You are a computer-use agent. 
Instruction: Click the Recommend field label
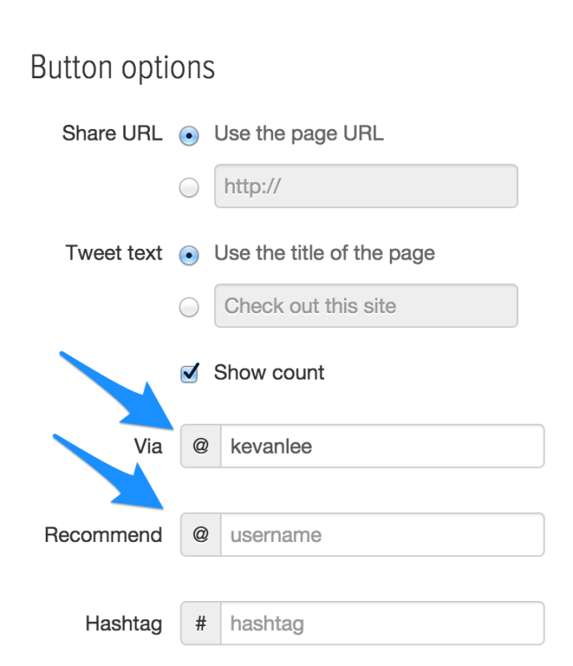(x=103, y=534)
